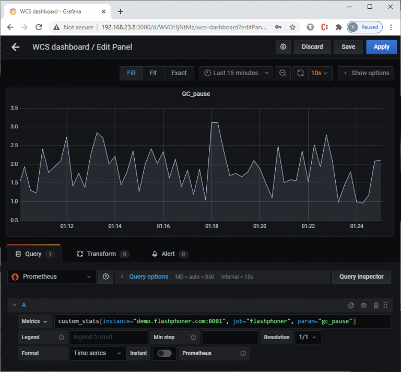Click the data source help icon
Viewport: 401px width, 372px height.
pyautogui.click(x=106, y=277)
